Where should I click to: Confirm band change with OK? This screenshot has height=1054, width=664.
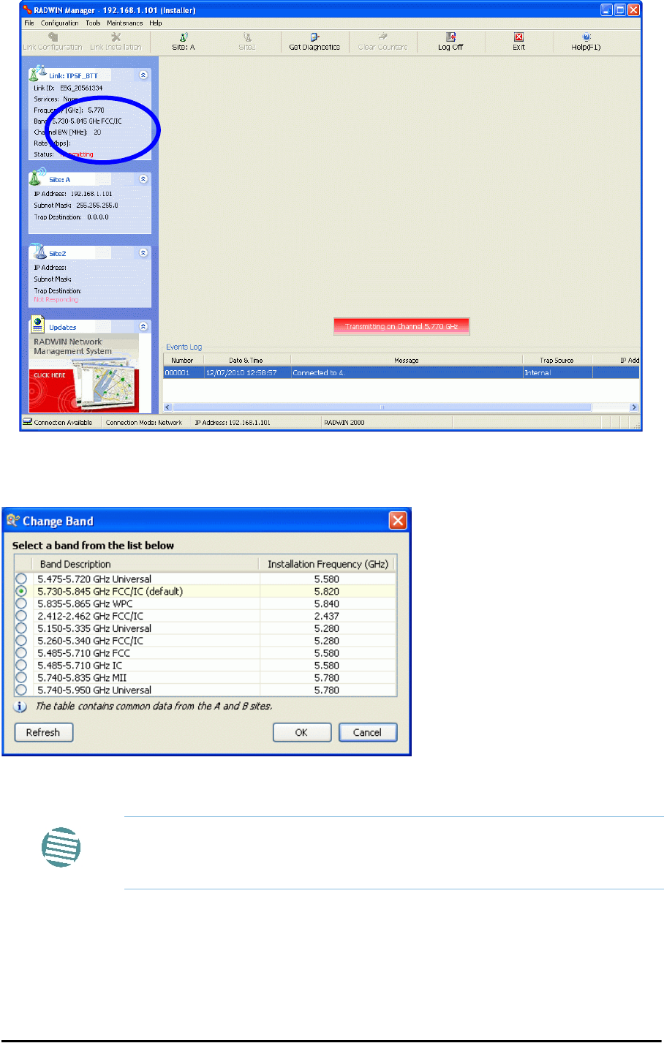301,732
